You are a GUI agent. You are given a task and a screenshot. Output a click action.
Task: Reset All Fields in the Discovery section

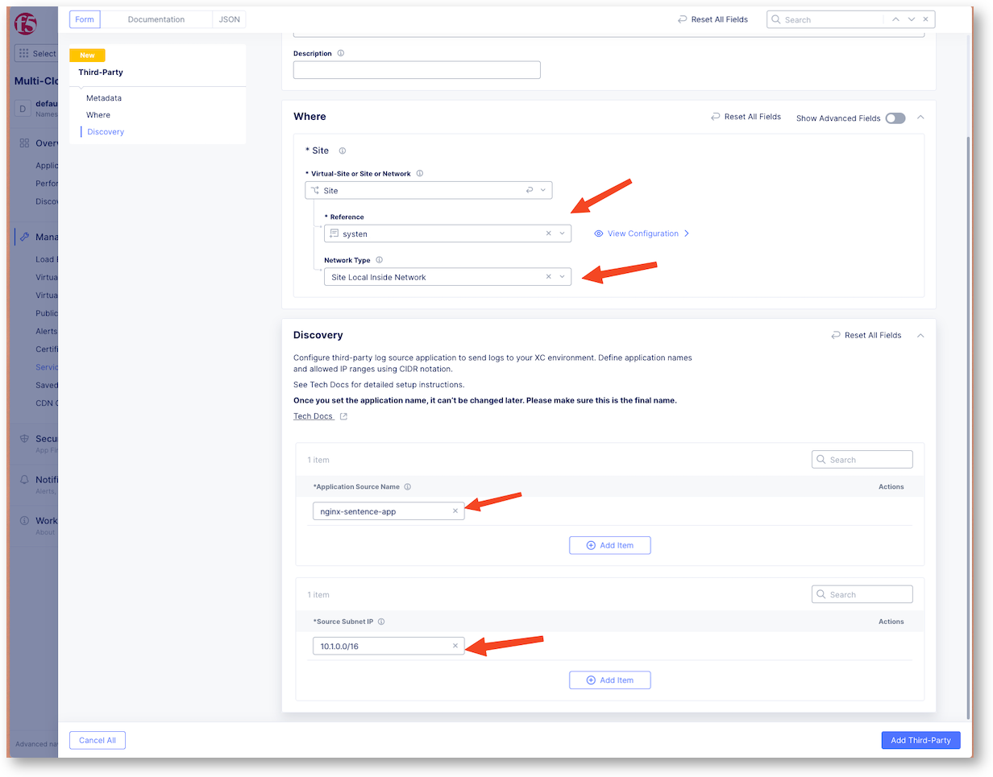click(866, 335)
